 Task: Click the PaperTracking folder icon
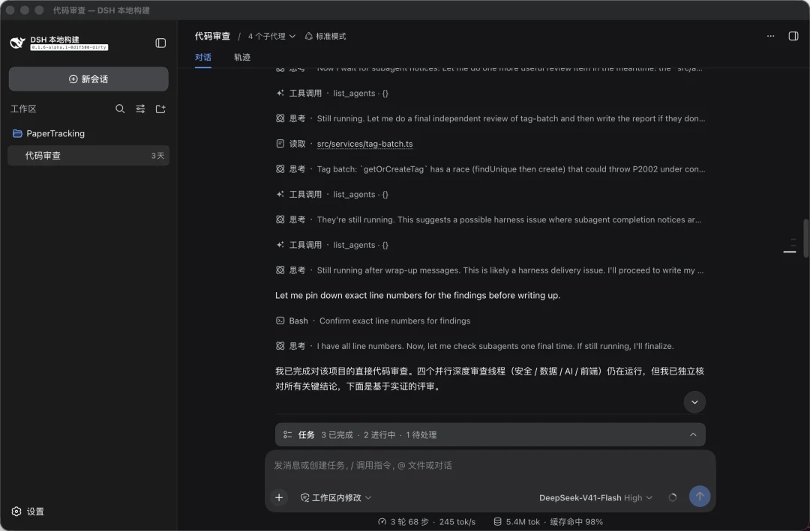[17, 133]
